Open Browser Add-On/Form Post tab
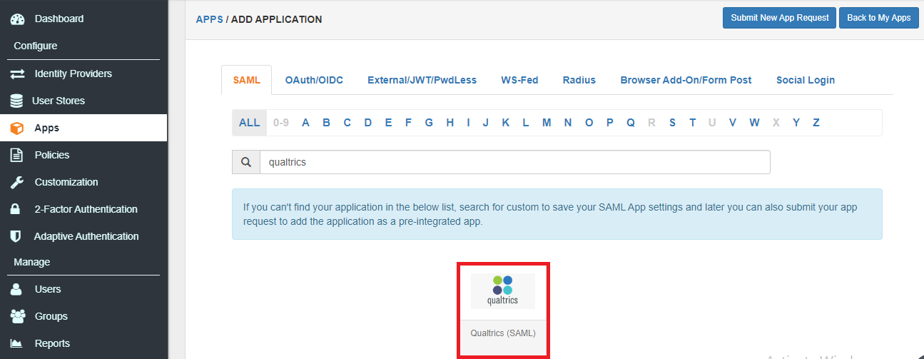 (x=686, y=80)
